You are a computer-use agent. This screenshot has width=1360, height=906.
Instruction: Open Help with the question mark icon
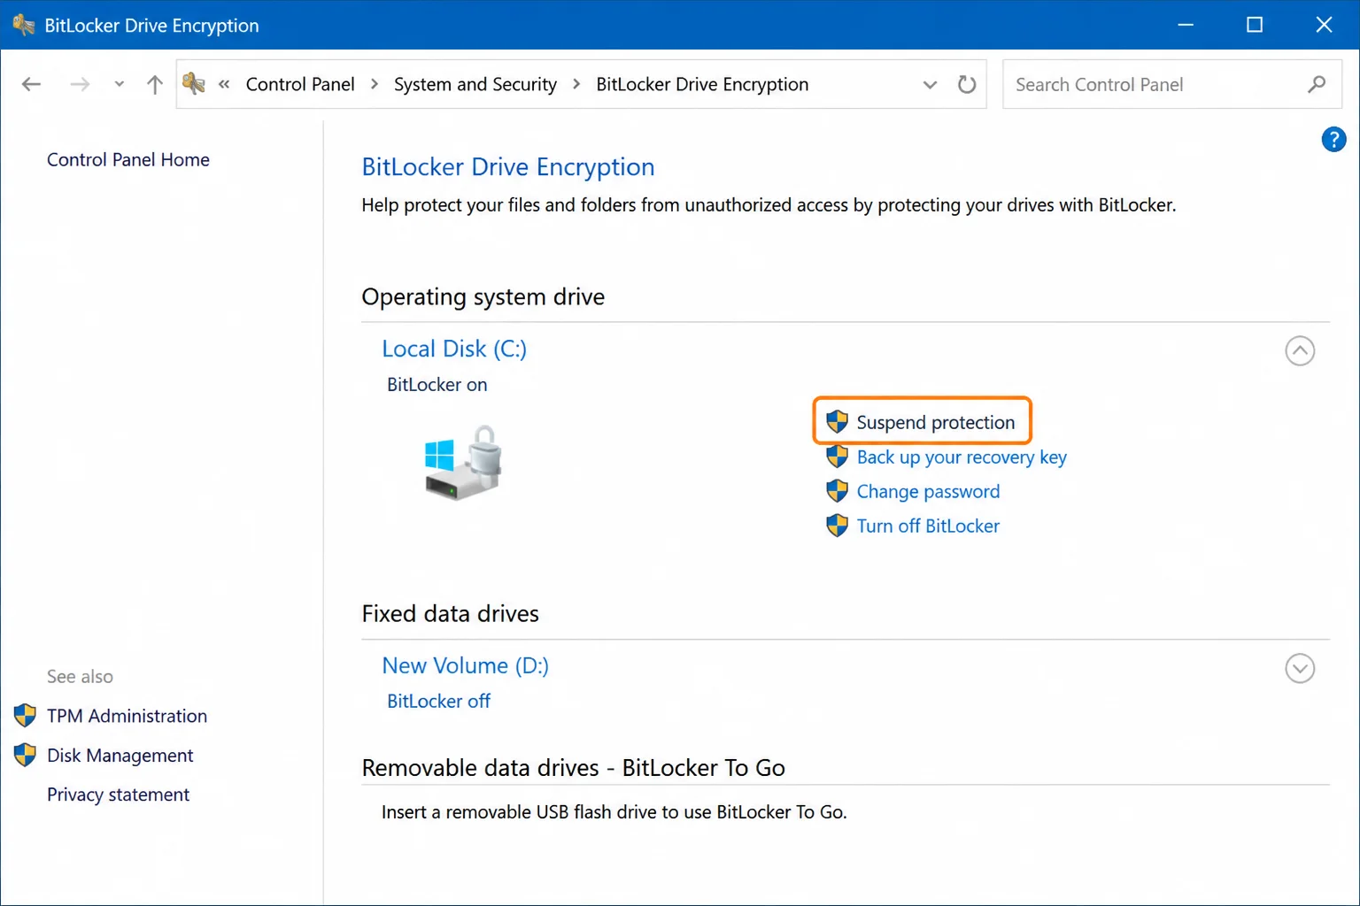[1333, 139]
